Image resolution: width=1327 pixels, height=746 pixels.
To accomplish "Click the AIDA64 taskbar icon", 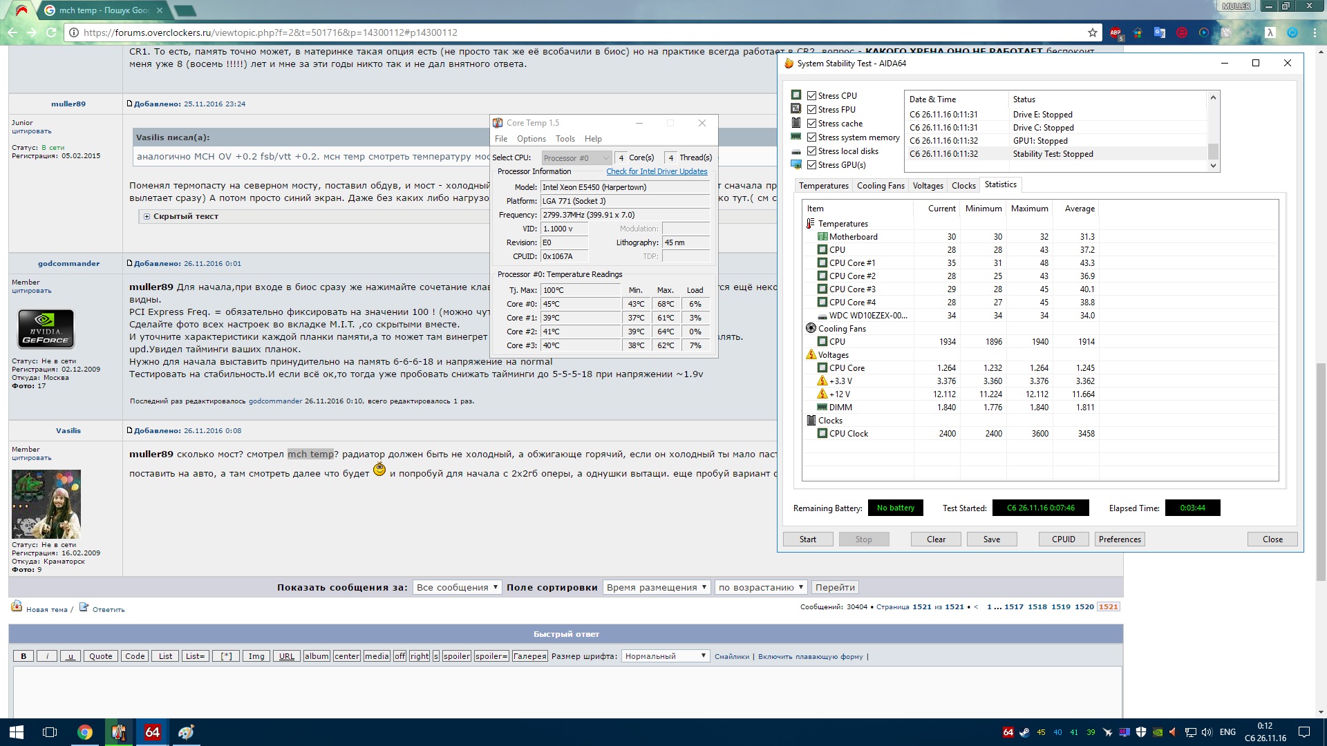I will point(152,732).
